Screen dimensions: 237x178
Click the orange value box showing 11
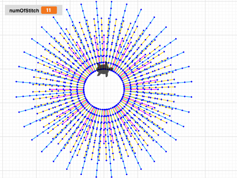[49, 10]
